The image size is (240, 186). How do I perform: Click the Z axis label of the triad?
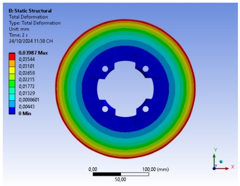[x=215, y=166]
